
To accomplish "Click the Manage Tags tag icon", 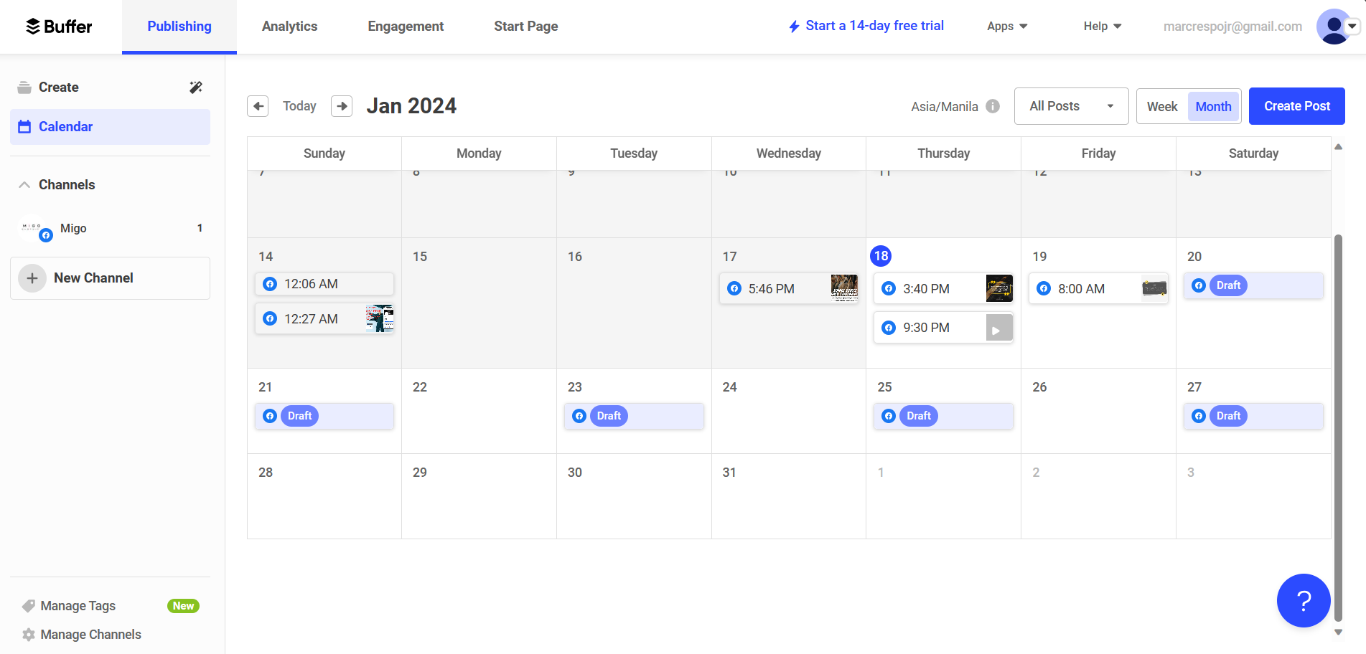I will 29,606.
